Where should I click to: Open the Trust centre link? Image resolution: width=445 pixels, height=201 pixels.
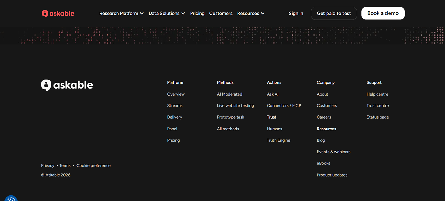[x=377, y=105]
